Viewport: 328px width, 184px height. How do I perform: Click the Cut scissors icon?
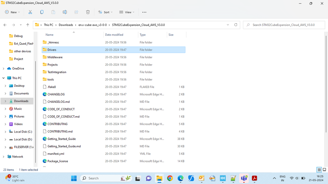pos(30,12)
